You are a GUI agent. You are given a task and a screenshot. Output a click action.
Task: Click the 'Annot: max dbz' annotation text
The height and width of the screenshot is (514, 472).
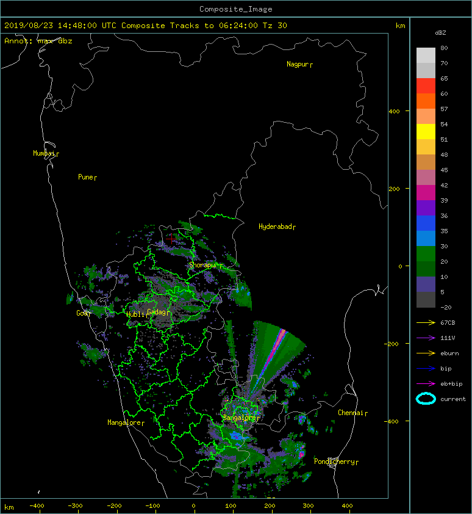tap(38, 41)
